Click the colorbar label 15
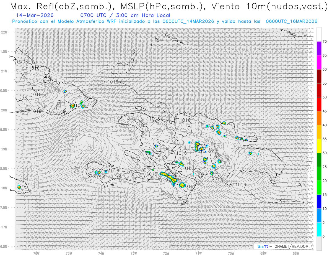This screenshot has width=332, height=257. 325,195
